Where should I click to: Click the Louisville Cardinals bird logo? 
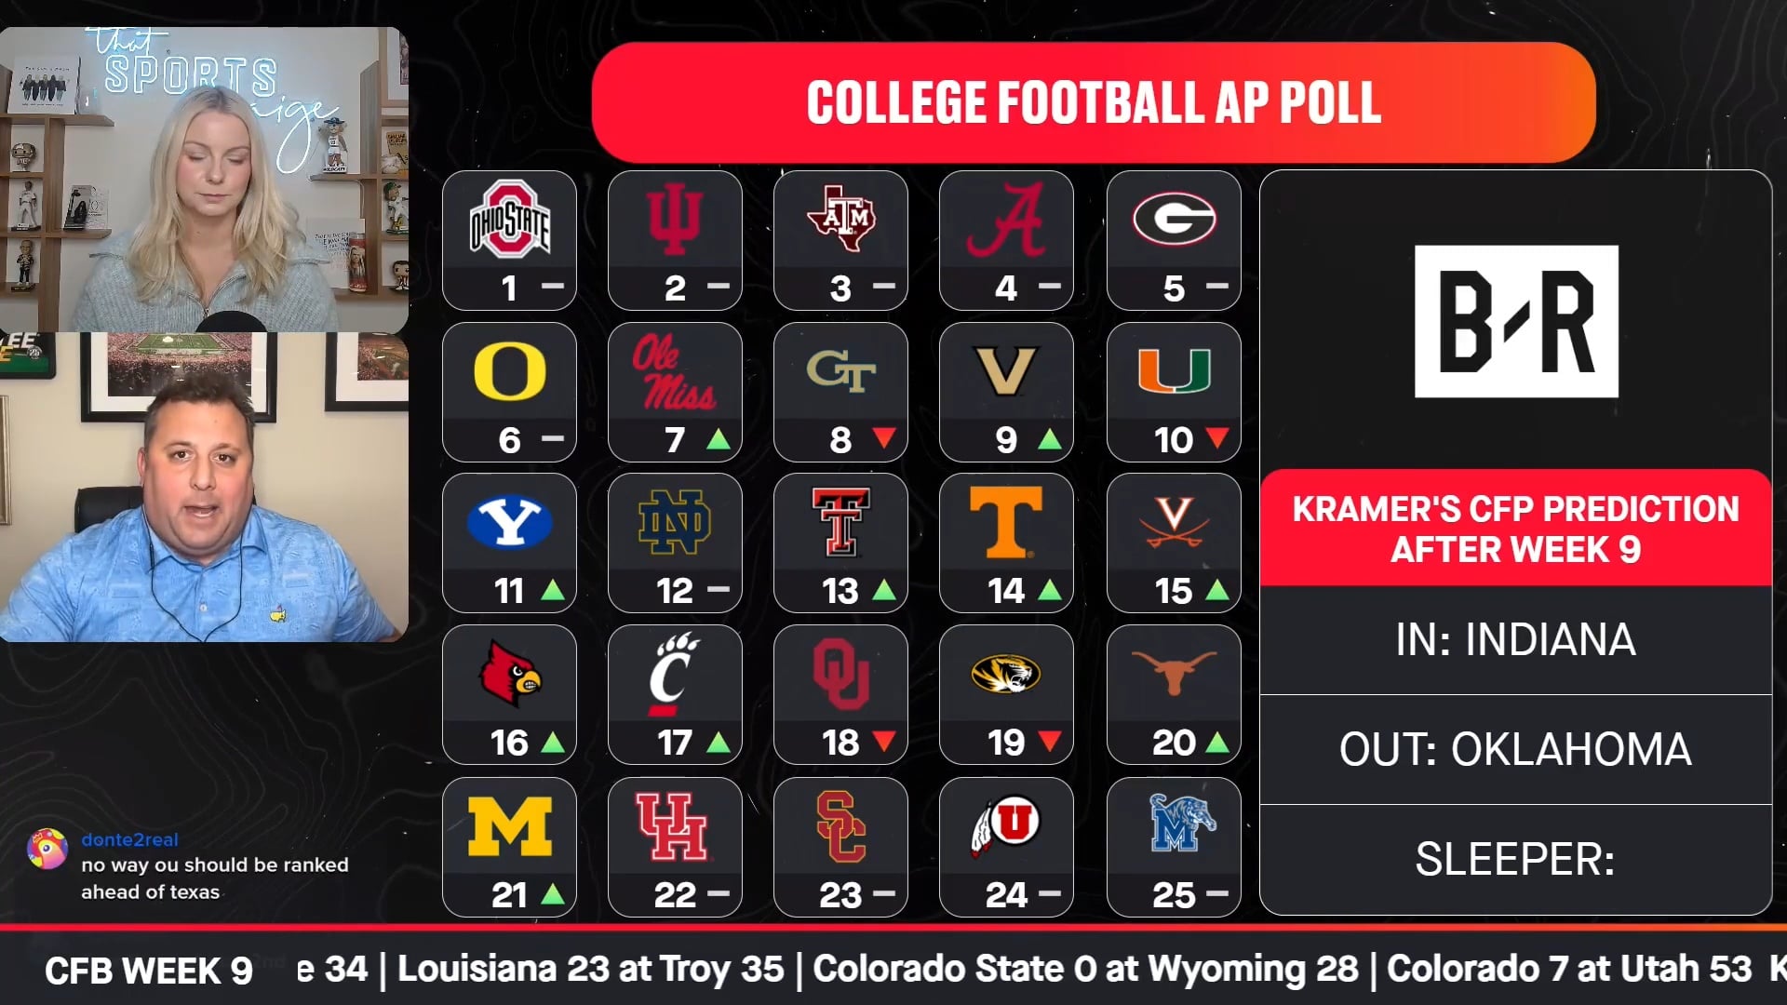(509, 674)
